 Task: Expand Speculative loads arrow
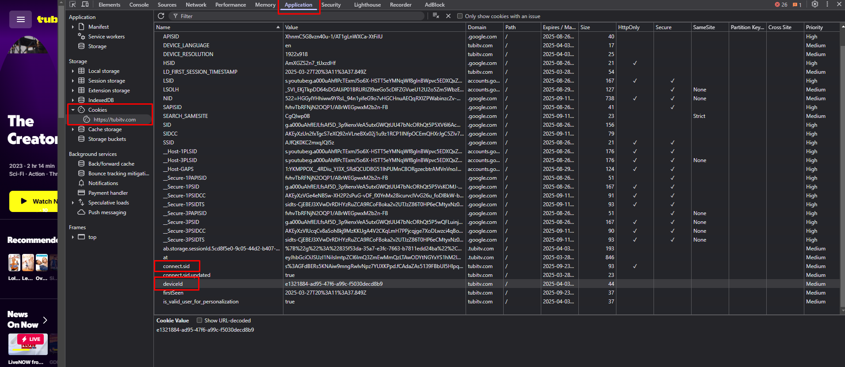[x=73, y=203]
